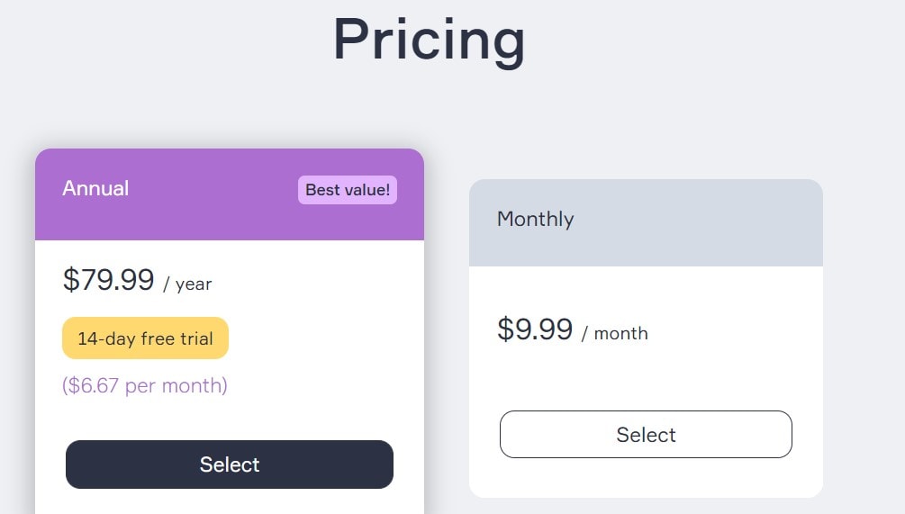Click the "Monthly" plan title text
This screenshot has height=514, width=905.
(x=535, y=219)
